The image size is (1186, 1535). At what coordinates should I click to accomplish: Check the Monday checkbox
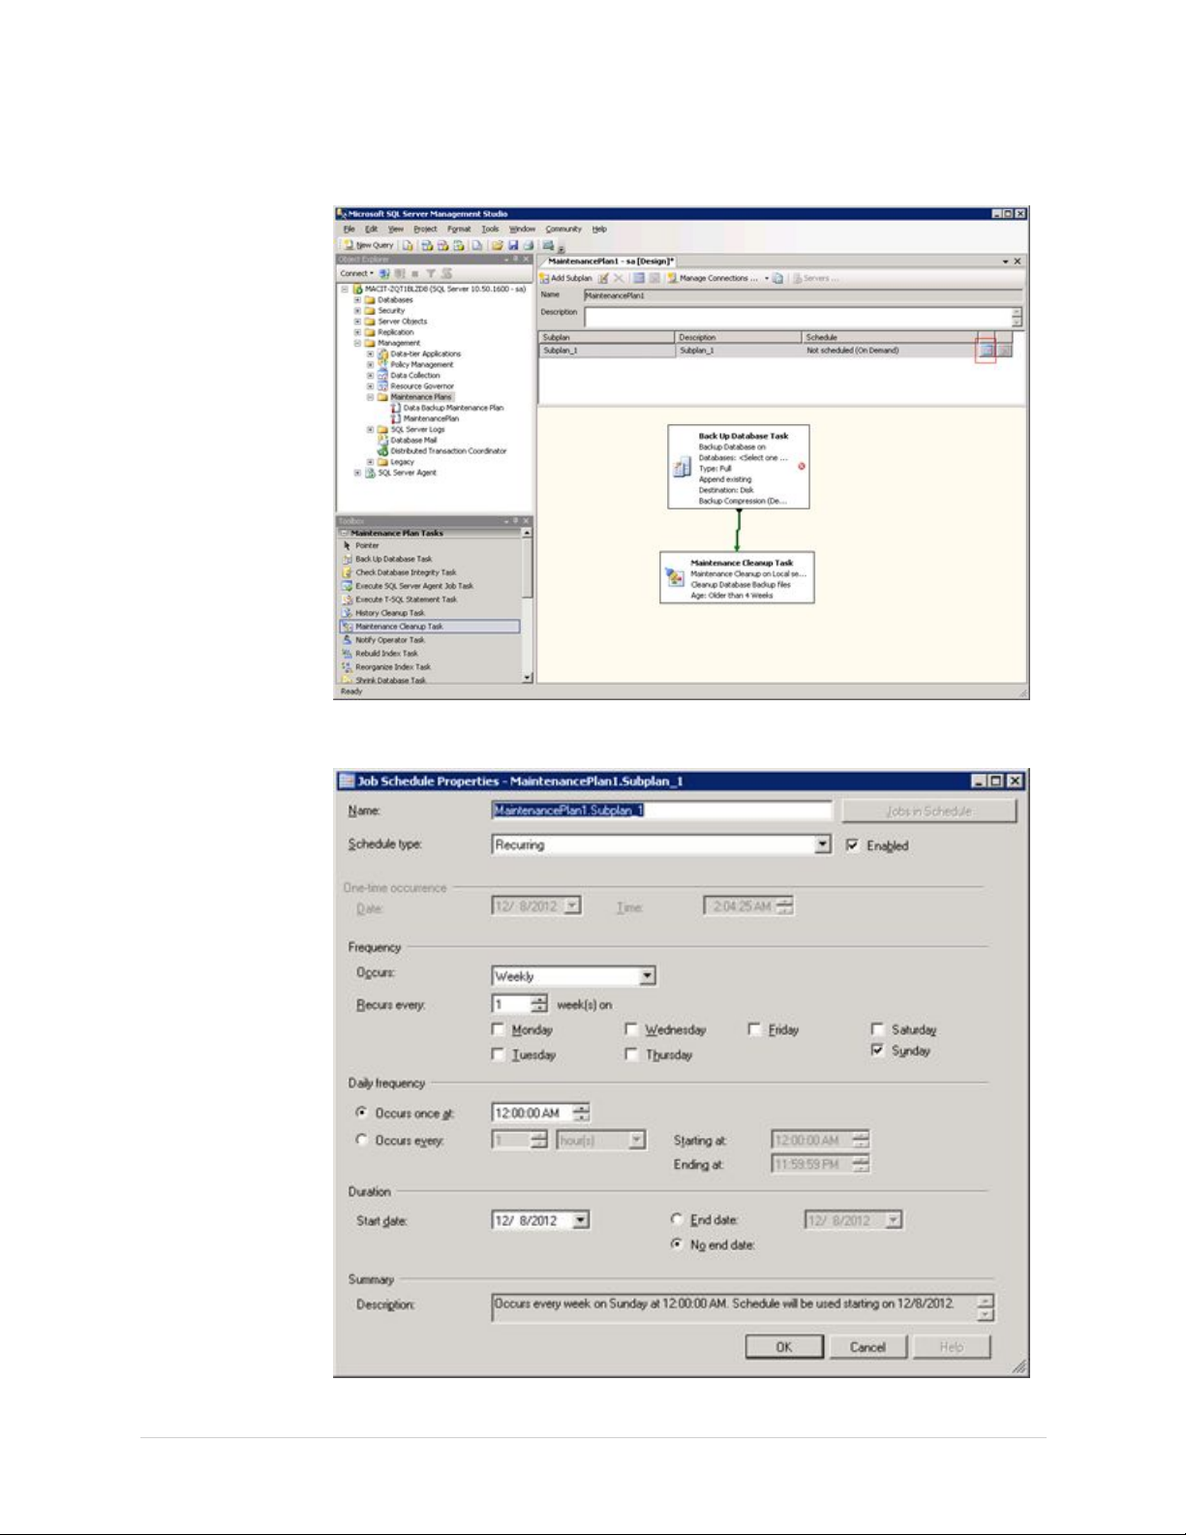498,1029
